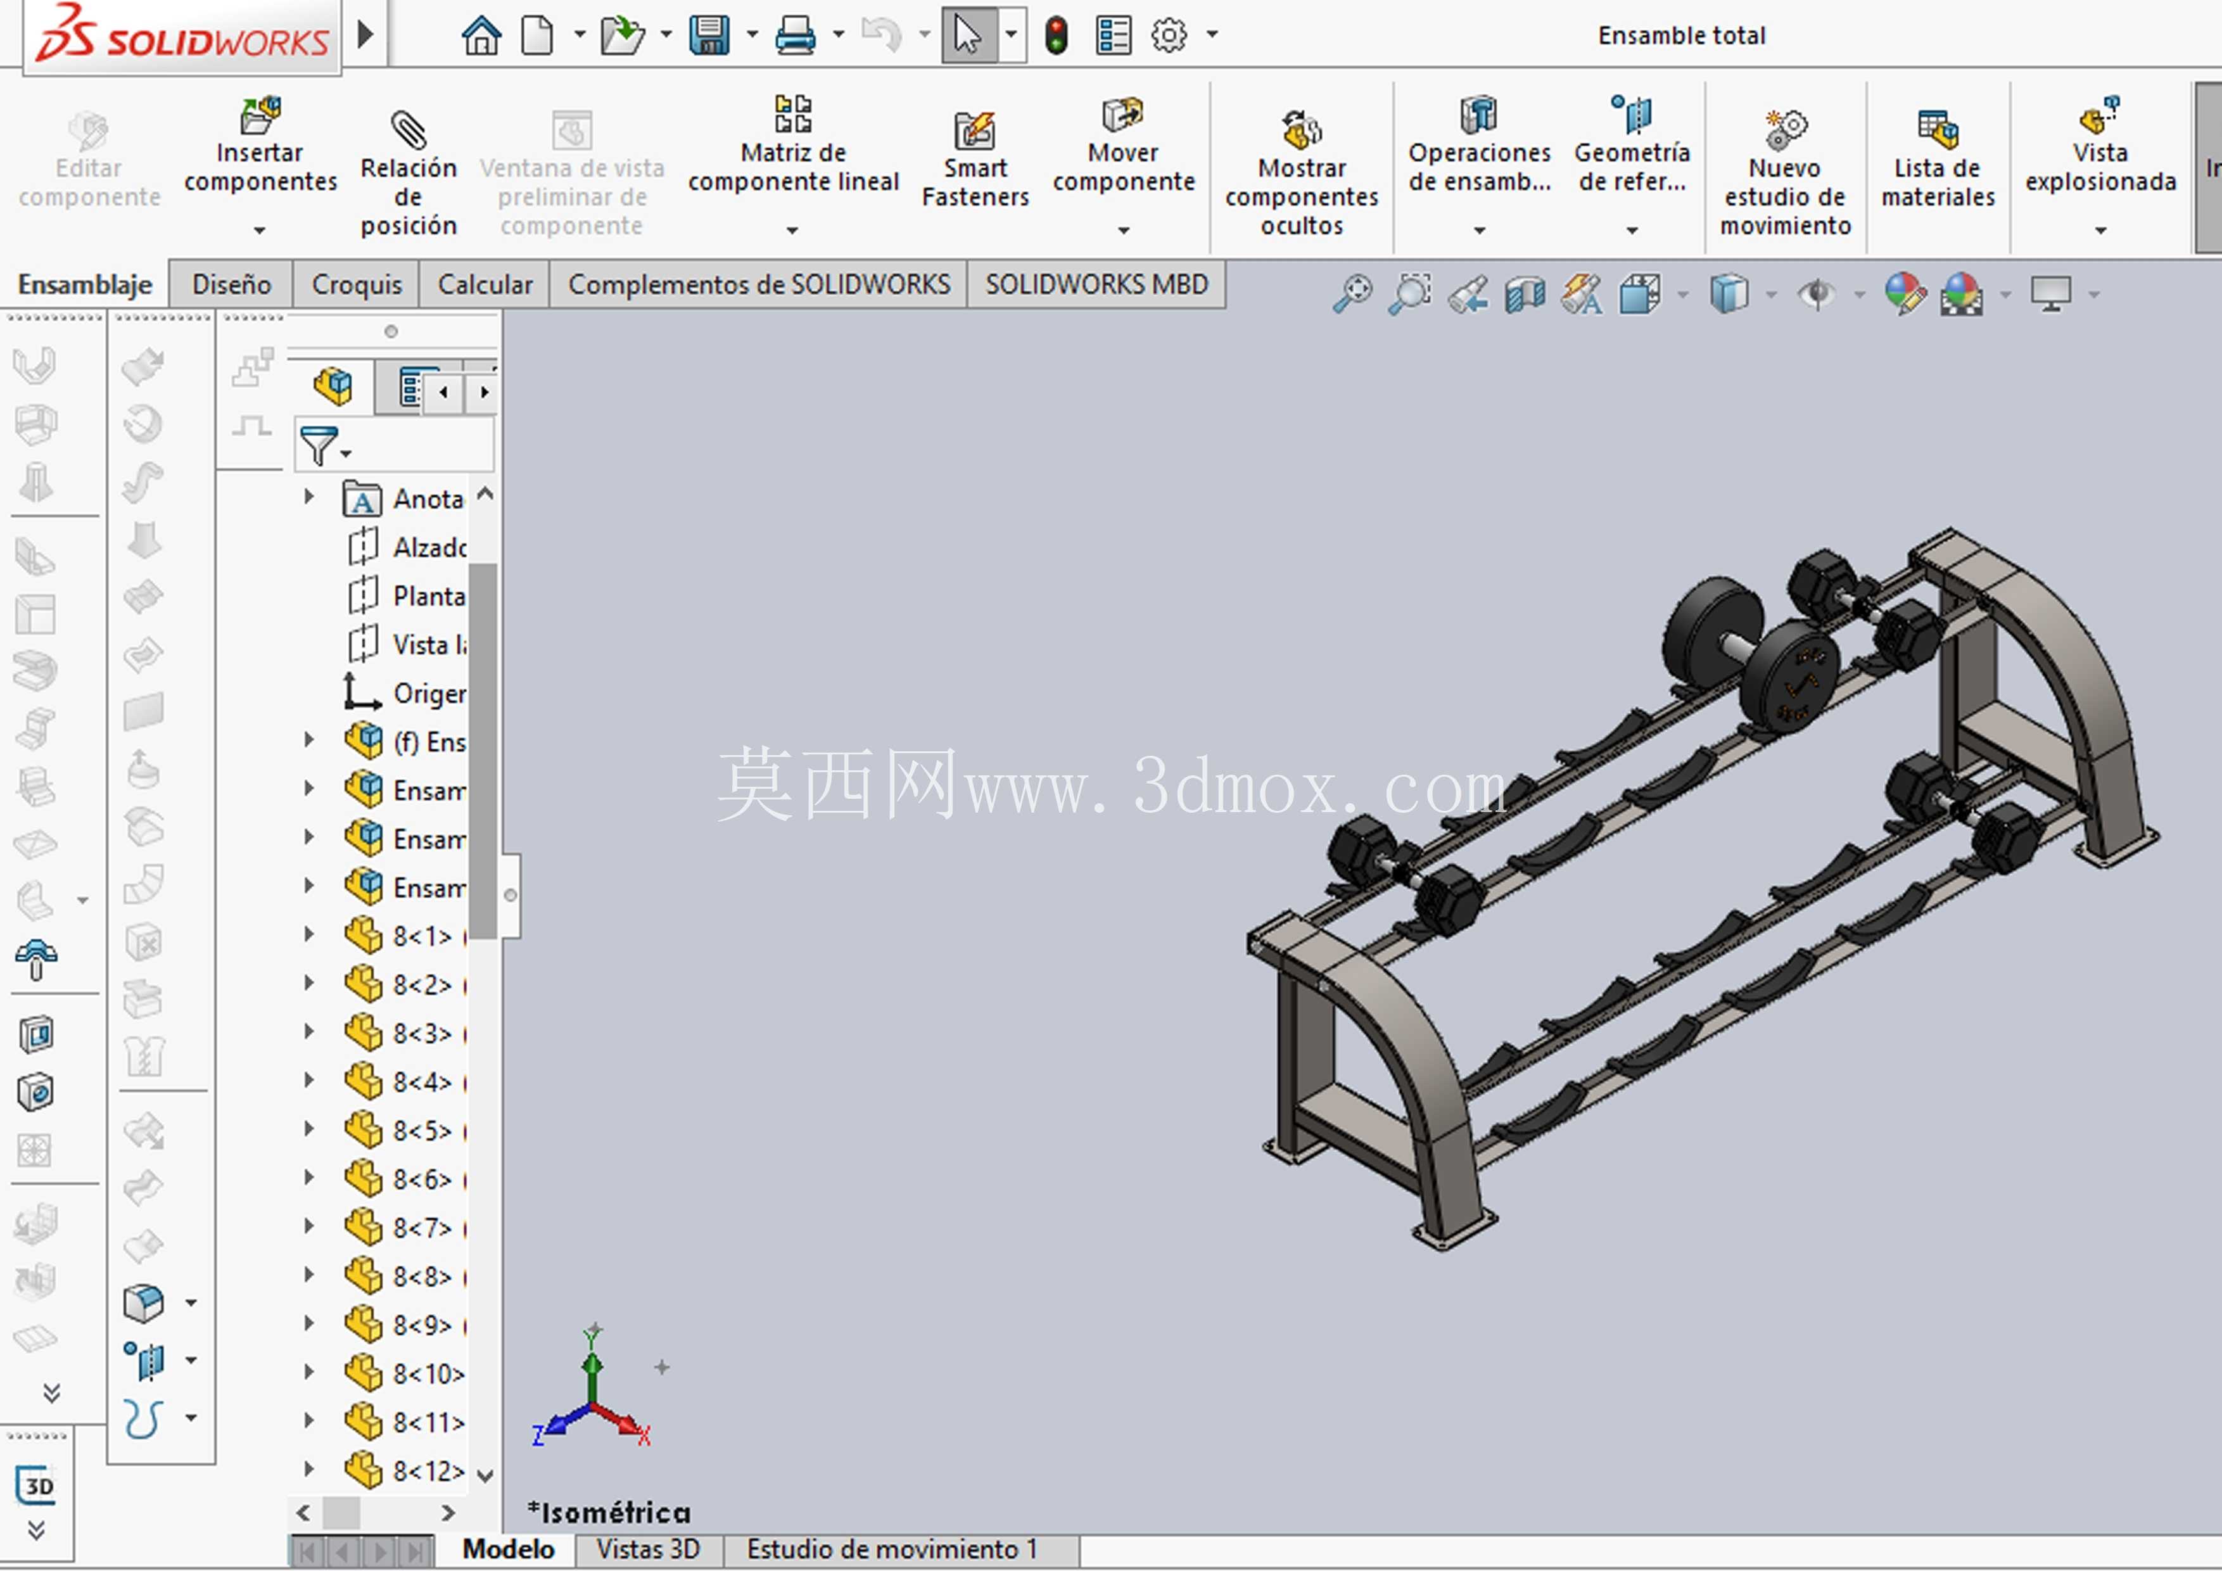2222x1571 pixels.
Task: Open dropdown arrow beside Save icon
Action: 752,36
